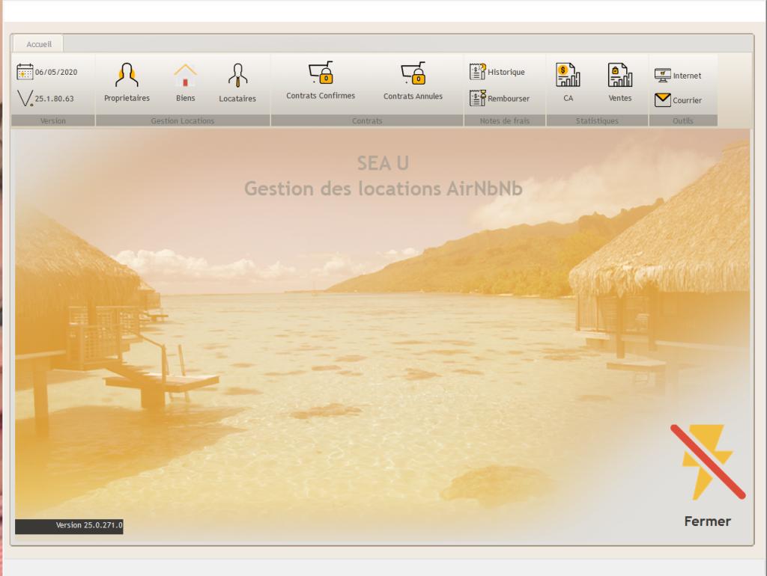Open the Ventes sales statistics

click(619, 75)
